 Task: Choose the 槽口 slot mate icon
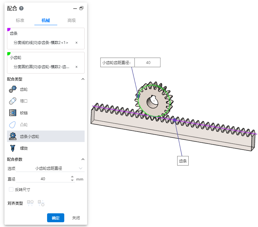(x=13, y=101)
